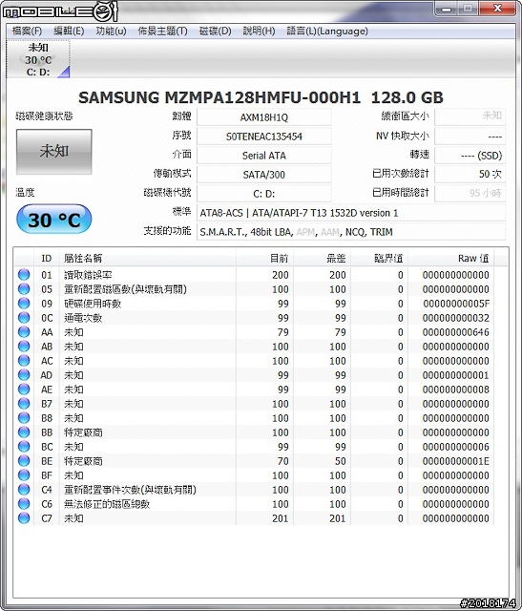Screen dimensions: 522x611
Task: Click the 最差 worst column header
Action: coord(322,258)
